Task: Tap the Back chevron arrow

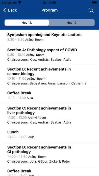Action: (5, 10)
